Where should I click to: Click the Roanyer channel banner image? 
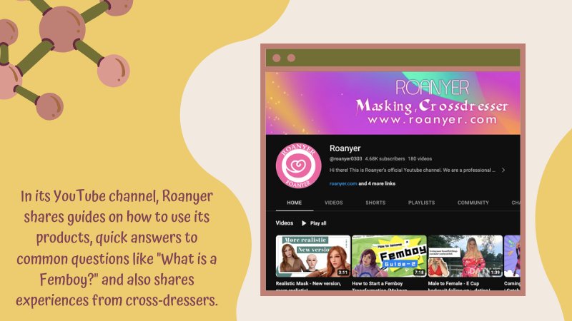point(393,102)
